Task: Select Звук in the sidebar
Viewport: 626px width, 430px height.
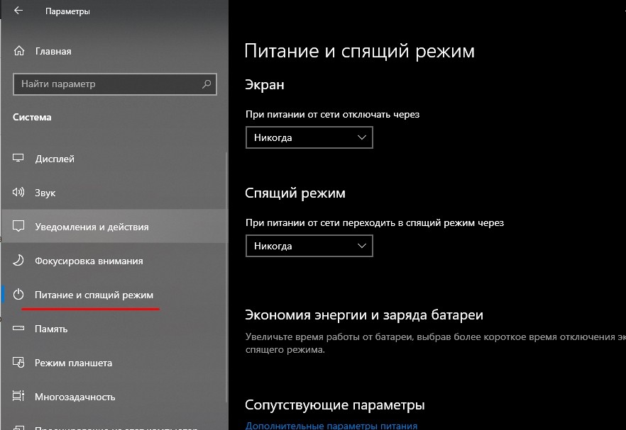Action: click(x=45, y=193)
